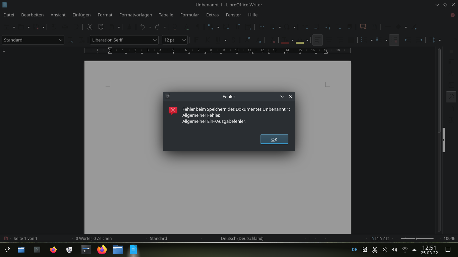Pick the yellow highlighting color swatch
Image resolution: width=458 pixels, height=257 pixels.
click(300, 42)
